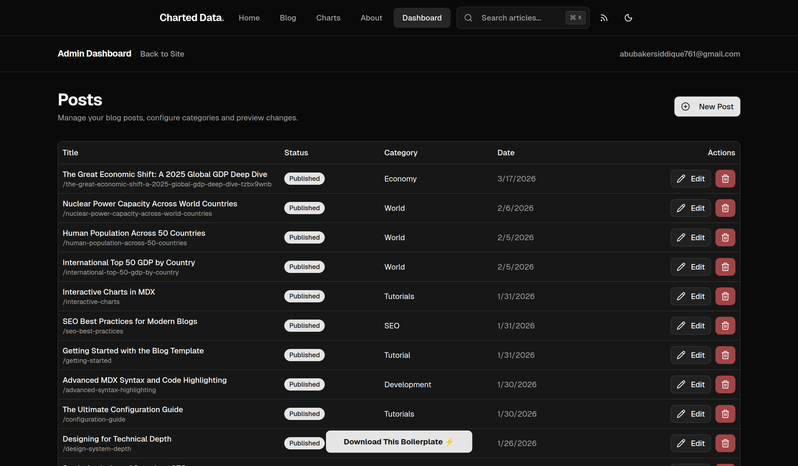Go to the Blog nav page
Image resolution: width=798 pixels, height=466 pixels.
pyautogui.click(x=288, y=18)
